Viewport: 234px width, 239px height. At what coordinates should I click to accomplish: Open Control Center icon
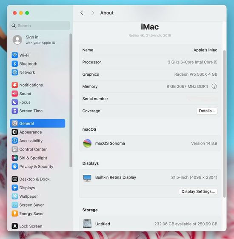pos(14,149)
